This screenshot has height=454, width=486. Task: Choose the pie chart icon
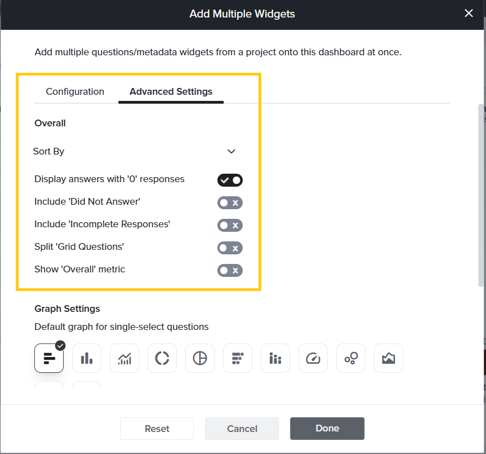[x=200, y=358]
